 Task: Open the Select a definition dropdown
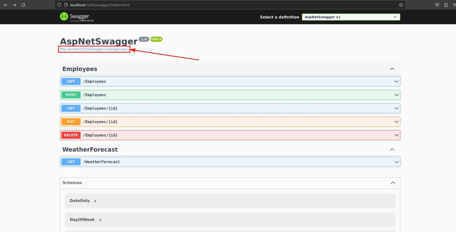[x=351, y=17]
